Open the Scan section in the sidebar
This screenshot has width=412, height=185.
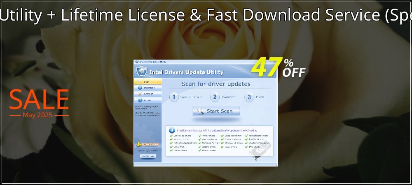(x=147, y=82)
